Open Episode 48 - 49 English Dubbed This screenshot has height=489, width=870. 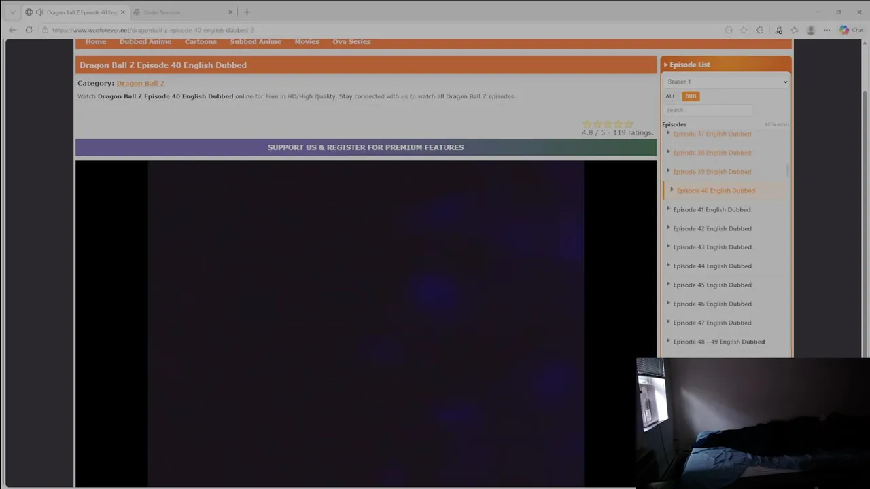pos(718,342)
